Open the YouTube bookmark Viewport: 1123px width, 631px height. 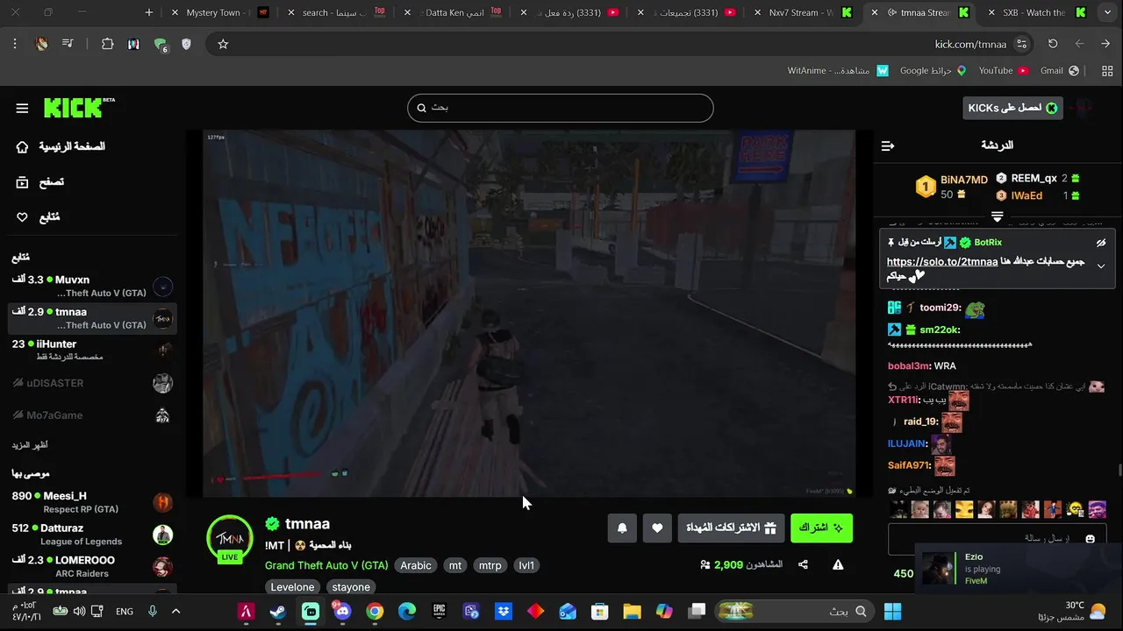pyautogui.click(x=1003, y=70)
